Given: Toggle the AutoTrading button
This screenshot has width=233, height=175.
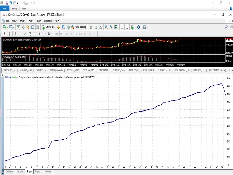Looking at the screenshot, I should point(78,27).
